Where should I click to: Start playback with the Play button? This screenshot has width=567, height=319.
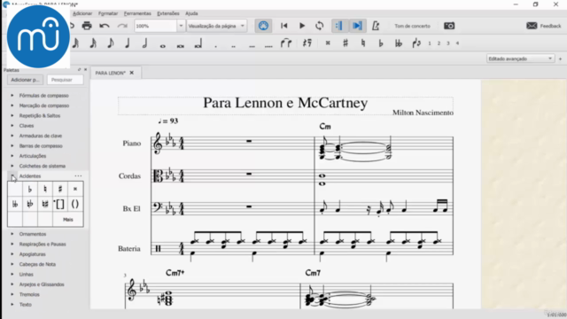pos(302,26)
